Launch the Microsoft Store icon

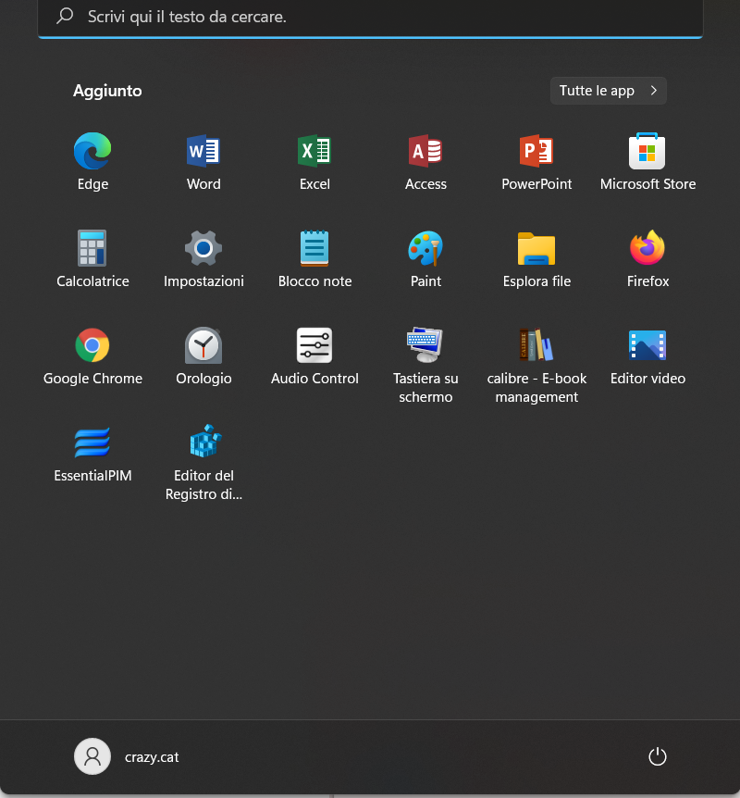pos(647,151)
